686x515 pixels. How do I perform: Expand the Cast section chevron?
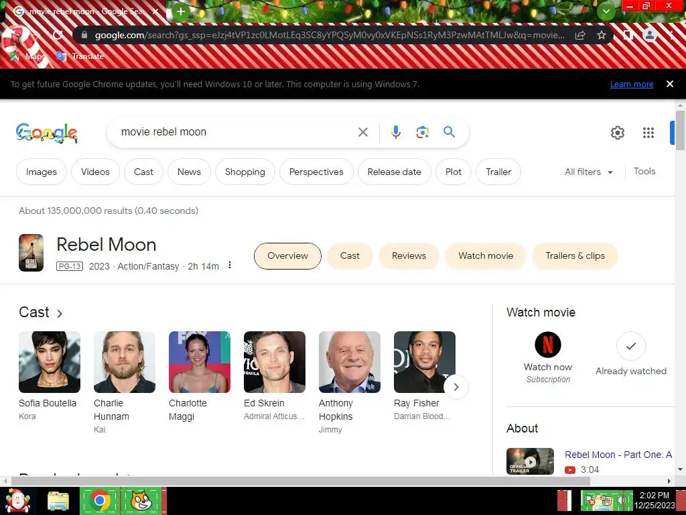pyautogui.click(x=60, y=314)
